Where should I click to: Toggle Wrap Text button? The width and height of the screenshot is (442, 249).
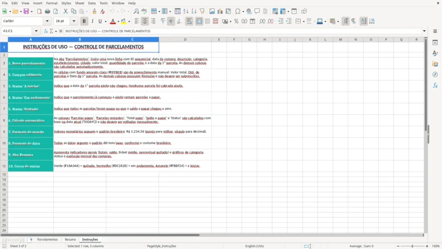189,21
